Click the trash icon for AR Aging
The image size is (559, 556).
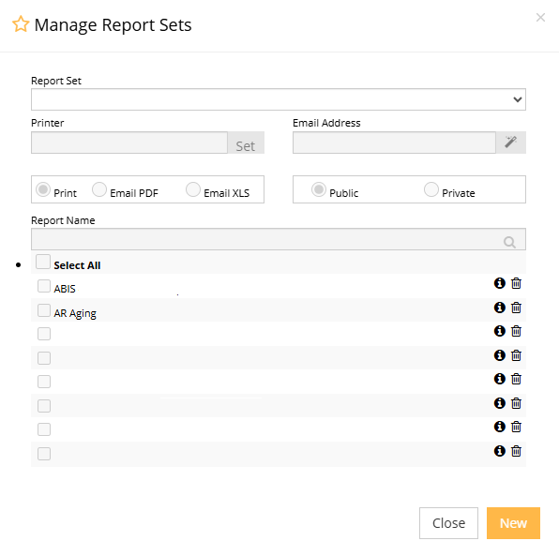pyautogui.click(x=516, y=308)
